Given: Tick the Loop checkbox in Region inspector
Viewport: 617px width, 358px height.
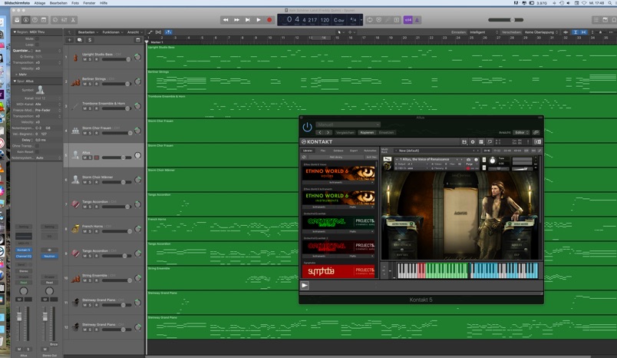Looking at the screenshot, I should point(37,45).
